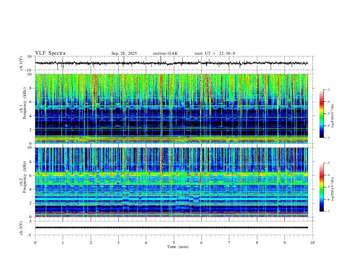Image resolution: width=352 pixels, height=272 pixels.
Task: Click the ch.2 lower color scale bar
Action: [321, 187]
